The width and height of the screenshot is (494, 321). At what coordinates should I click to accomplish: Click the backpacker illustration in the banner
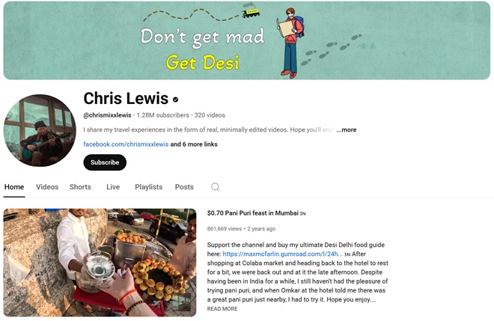[x=290, y=43]
